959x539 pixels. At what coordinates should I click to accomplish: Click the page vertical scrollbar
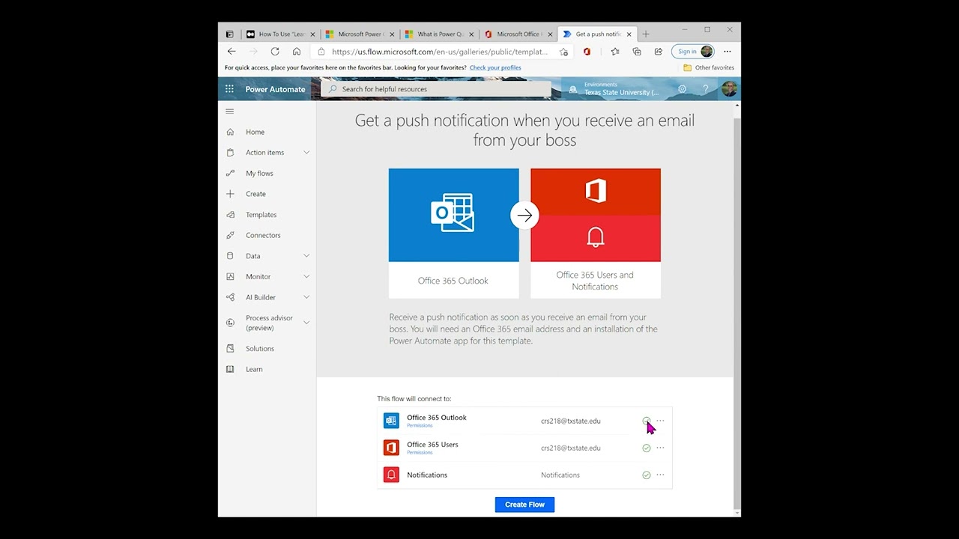(737, 308)
